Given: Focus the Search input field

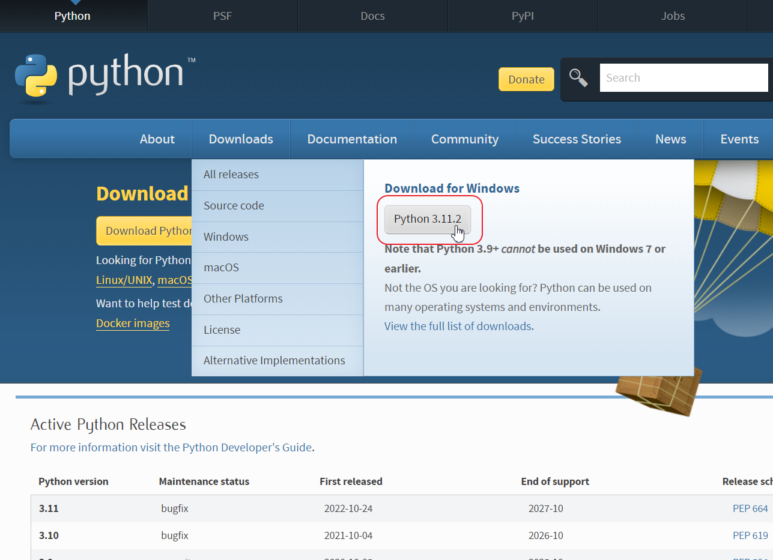Looking at the screenshot, I should tap(684, 77).
